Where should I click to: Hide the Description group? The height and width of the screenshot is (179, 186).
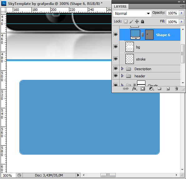(x=115, y=69)
